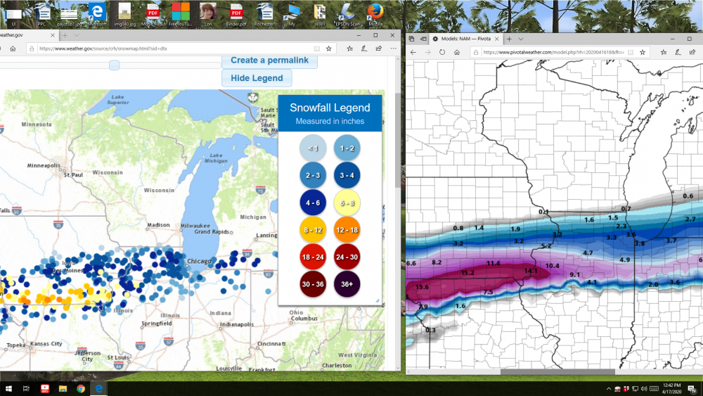Open Binder.pdf desktop file
This screenshot has height=396, width=703.
(x=236, y=15)
